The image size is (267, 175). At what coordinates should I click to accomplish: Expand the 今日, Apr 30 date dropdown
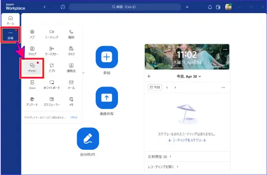click(189, 76)
